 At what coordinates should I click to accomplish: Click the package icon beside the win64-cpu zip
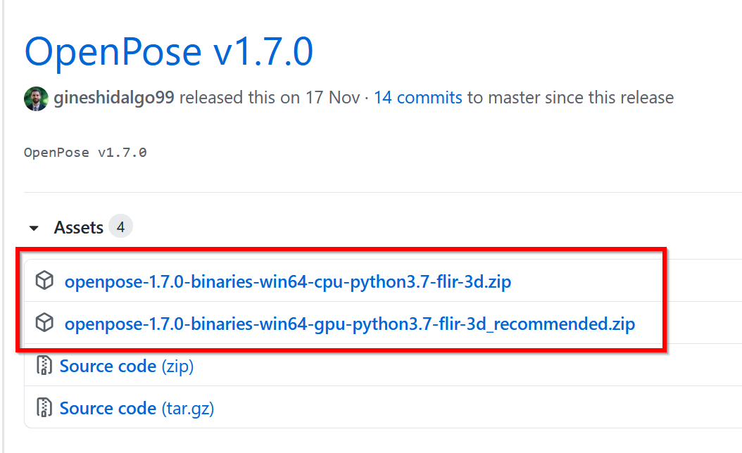point(44,281)
